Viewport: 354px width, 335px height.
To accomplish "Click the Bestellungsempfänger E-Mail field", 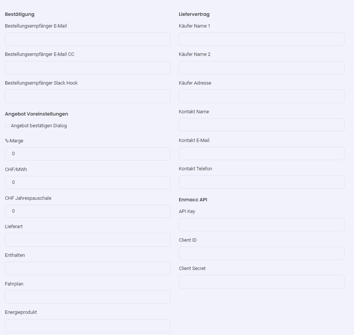I will click(x=88, y=39).
